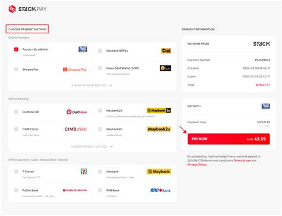Click the MAE logo beside Maybank QRPay
The height and width of the screenshot is (216, 282).
(x=166, y=51)
